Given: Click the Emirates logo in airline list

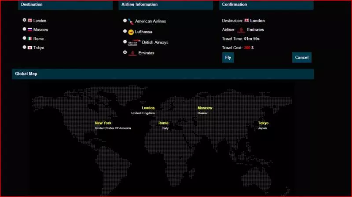Looking at the screenshot, I should [x=132, y=53].
